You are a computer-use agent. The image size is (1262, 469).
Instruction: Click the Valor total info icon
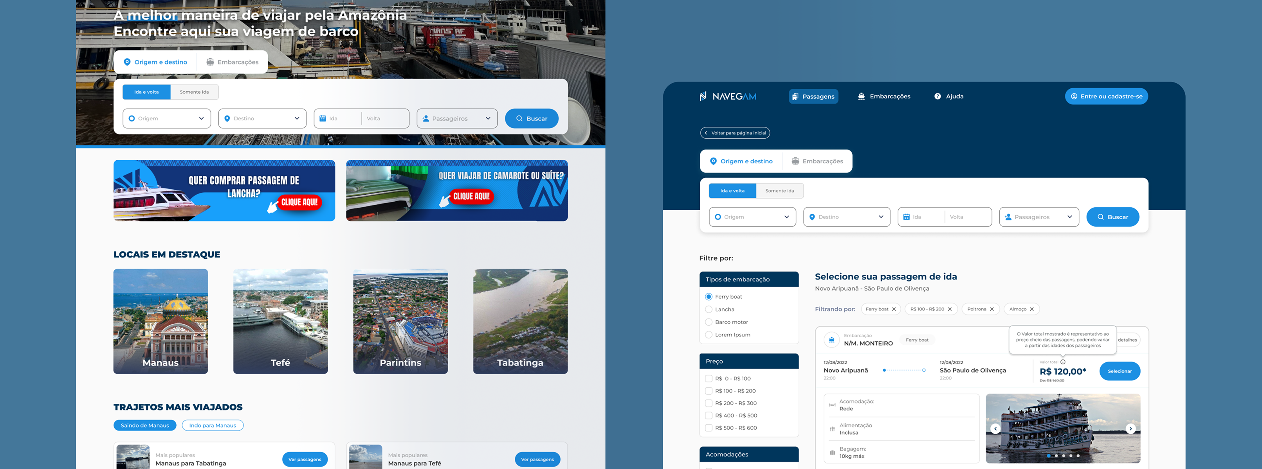1063,362
